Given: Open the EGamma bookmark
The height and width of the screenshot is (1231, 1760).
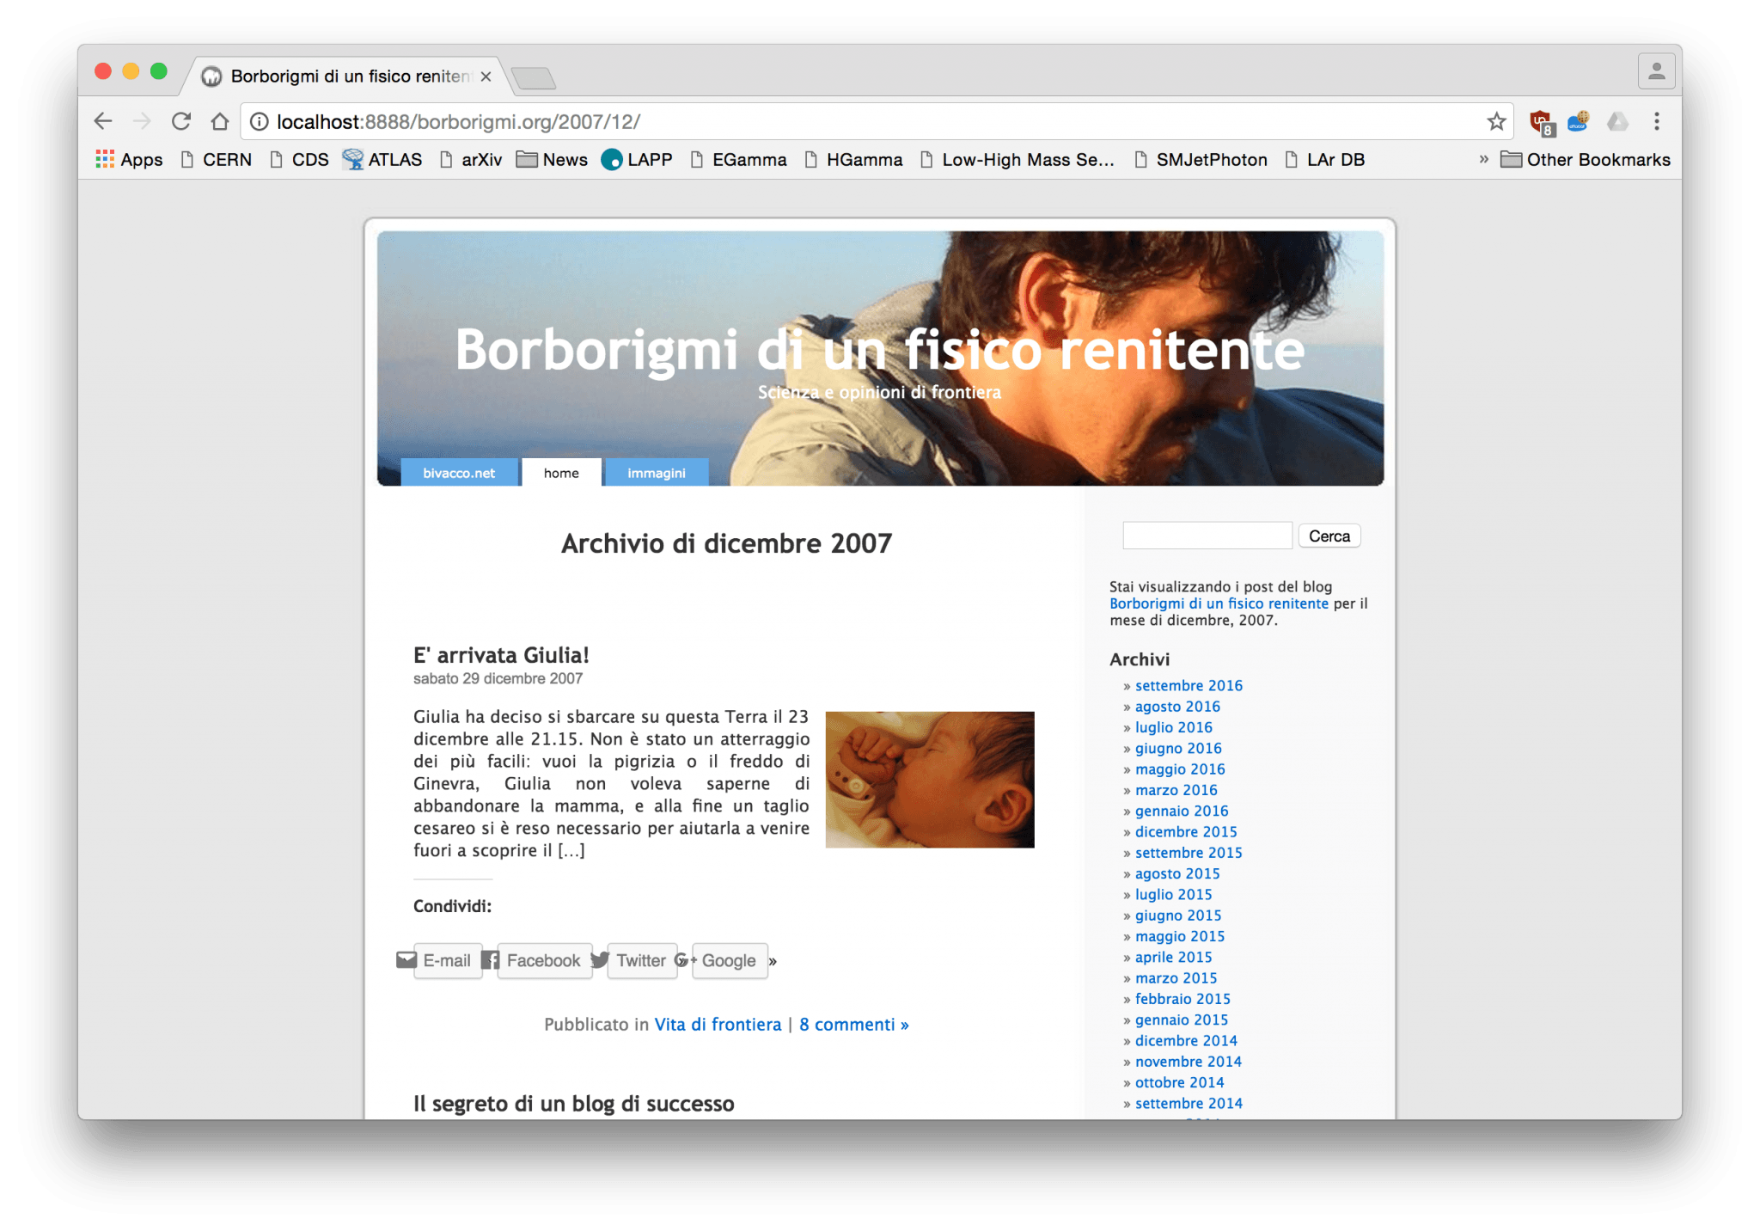Looking at the screenshot, I should (739, 159).
